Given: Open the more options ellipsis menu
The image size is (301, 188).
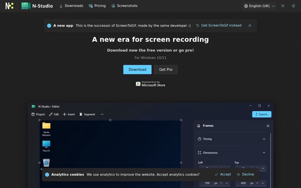Looking at the screenshot, I should [102, 114].
